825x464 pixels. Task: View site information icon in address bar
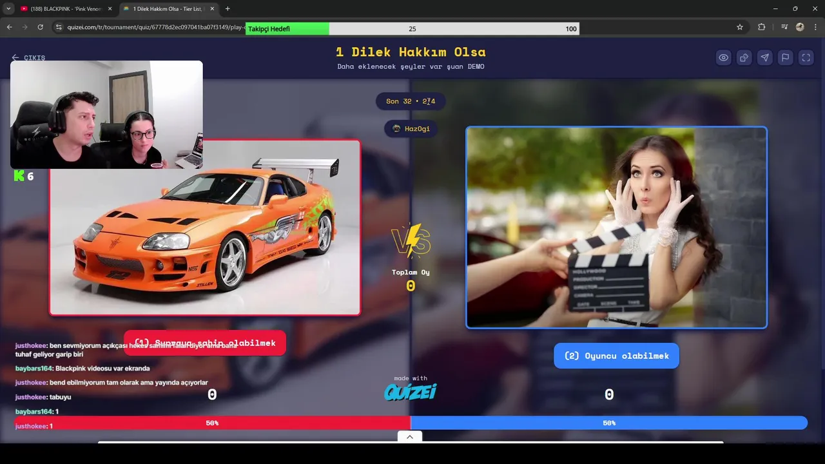(x=59, y=28)
